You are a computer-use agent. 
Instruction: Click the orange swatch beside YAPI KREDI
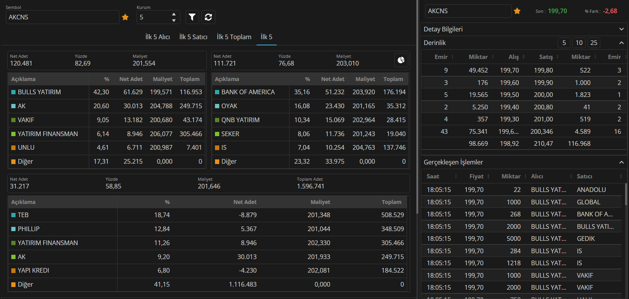coord(14,271)
